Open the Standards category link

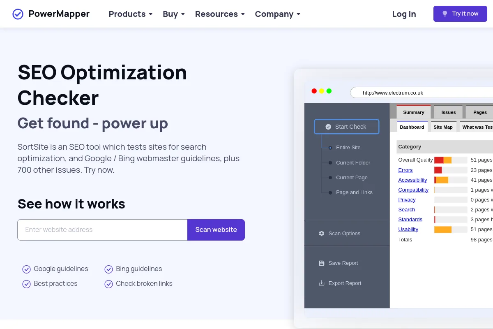410,219
